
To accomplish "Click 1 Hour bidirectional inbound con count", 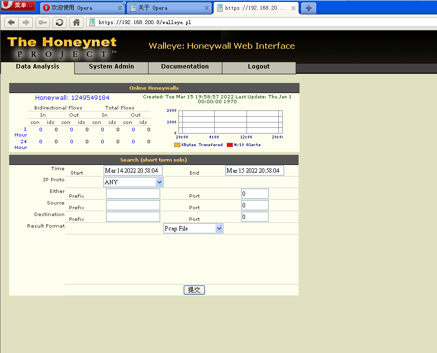I will [x=41, y=130].
